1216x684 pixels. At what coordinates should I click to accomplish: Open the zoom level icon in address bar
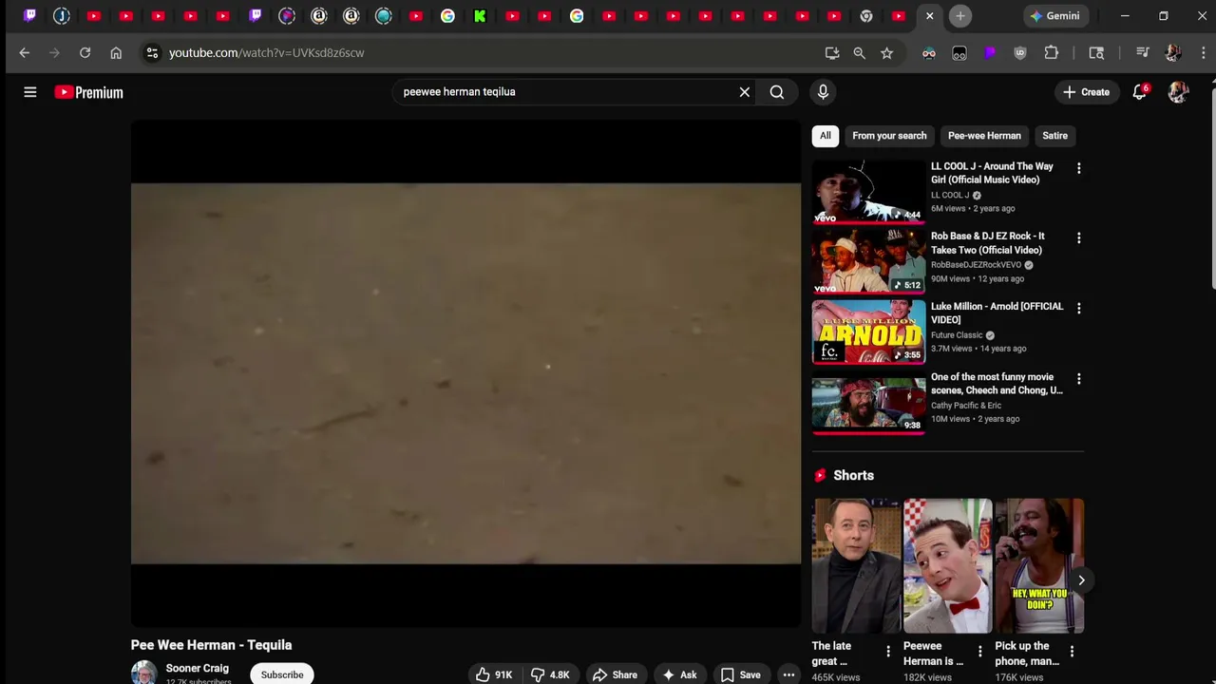click(860, 53)
